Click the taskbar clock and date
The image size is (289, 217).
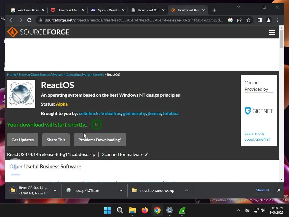[x=277, y=210]
